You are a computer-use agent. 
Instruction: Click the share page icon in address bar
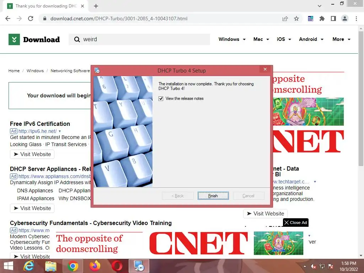pyautogui.click(x=285, y=18)
